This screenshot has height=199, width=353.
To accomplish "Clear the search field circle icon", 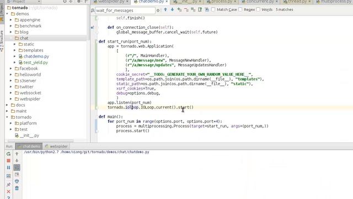I will [158, 11].
